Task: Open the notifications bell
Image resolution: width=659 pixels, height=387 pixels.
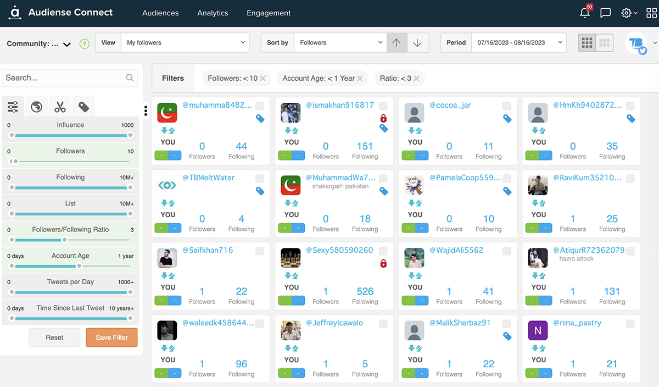Action: 585,13
